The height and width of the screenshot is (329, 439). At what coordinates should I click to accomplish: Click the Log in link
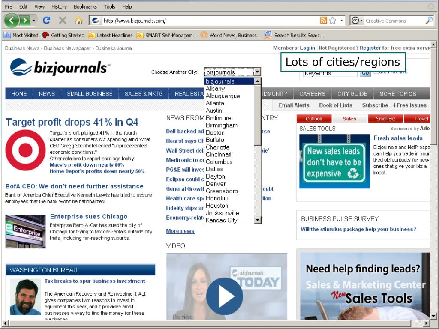(x=307, y=48)
